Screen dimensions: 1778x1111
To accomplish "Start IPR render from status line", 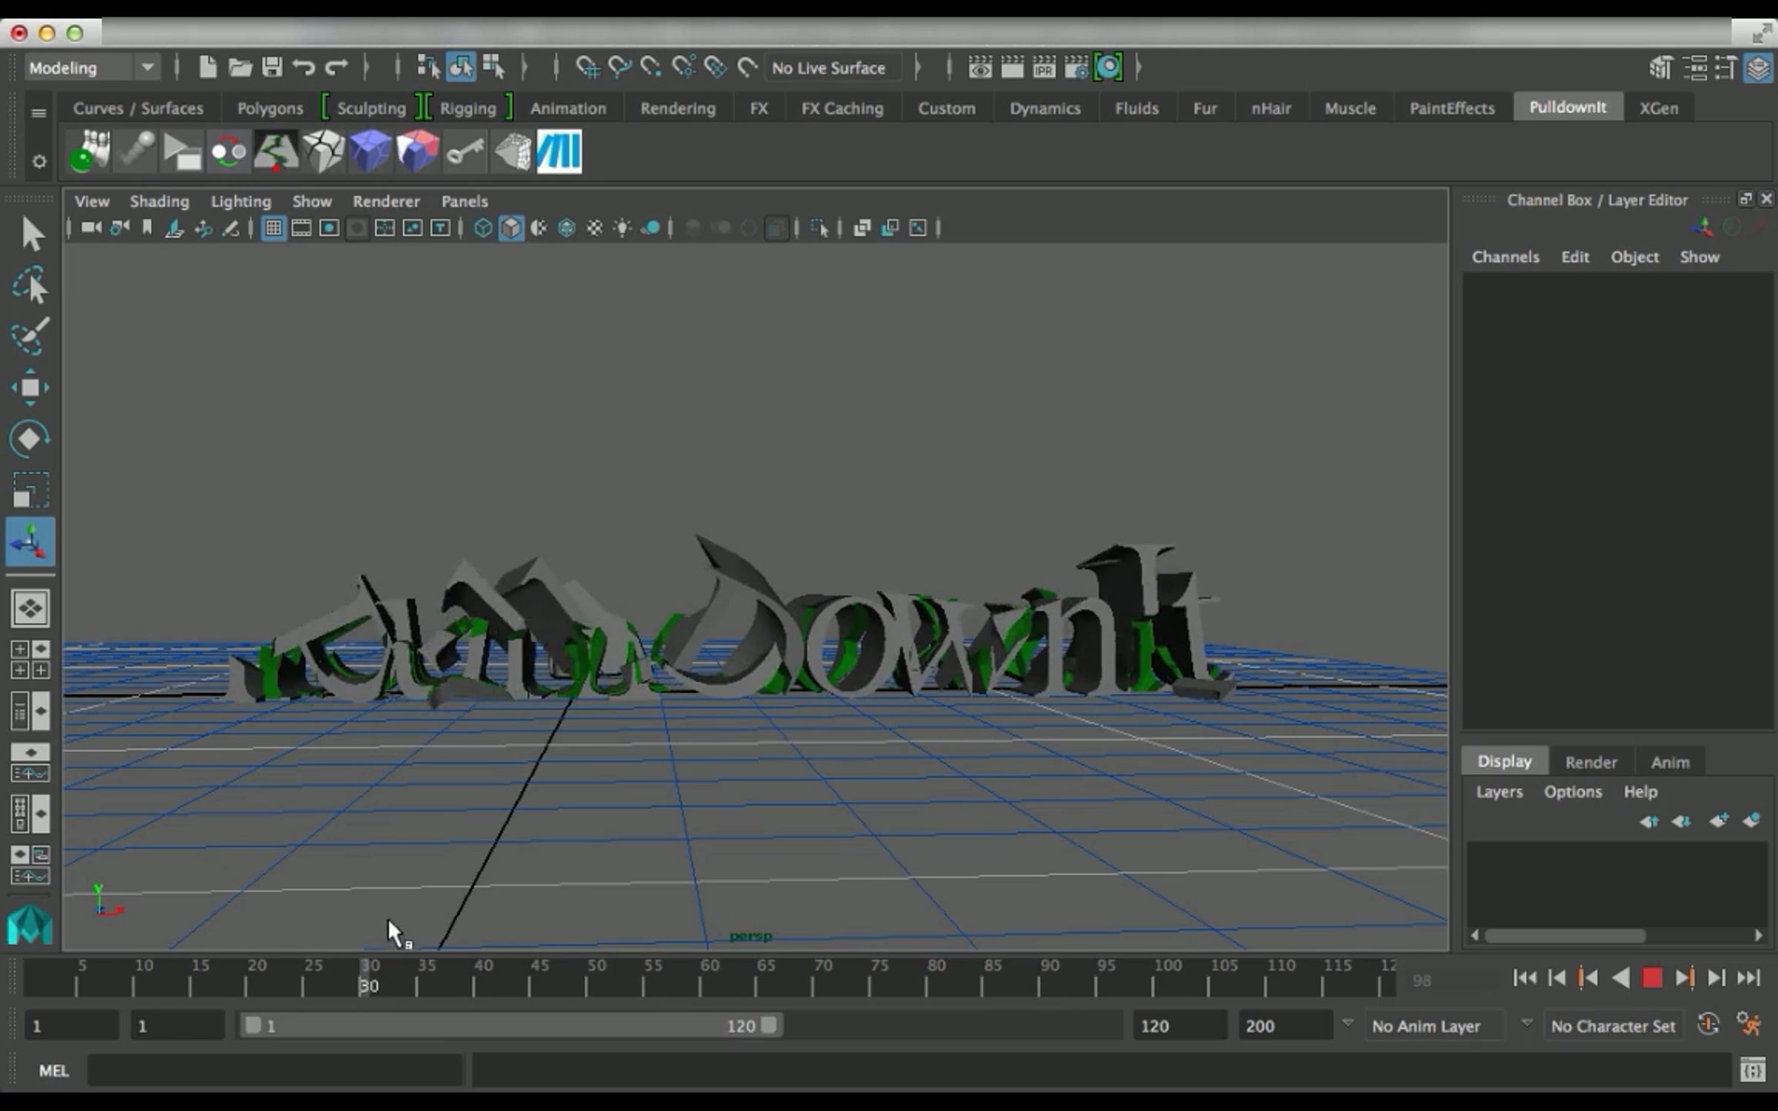I will point(1044,67).
